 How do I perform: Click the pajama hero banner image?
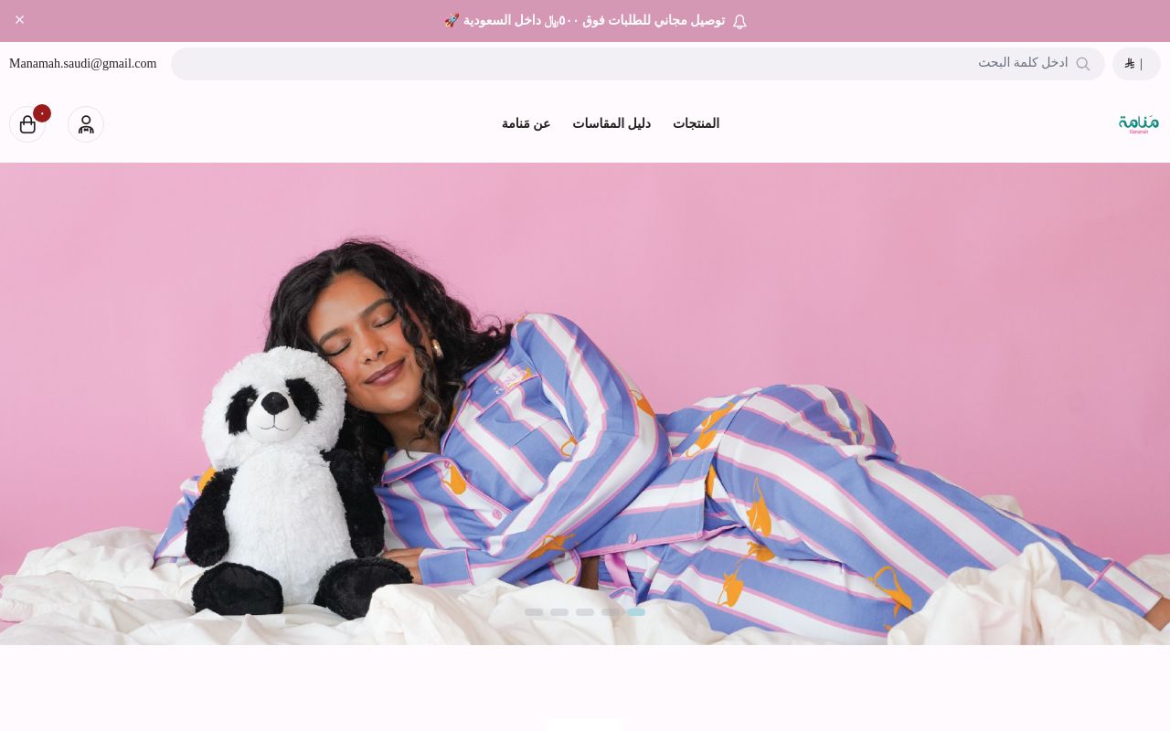(x=585, y=404)
